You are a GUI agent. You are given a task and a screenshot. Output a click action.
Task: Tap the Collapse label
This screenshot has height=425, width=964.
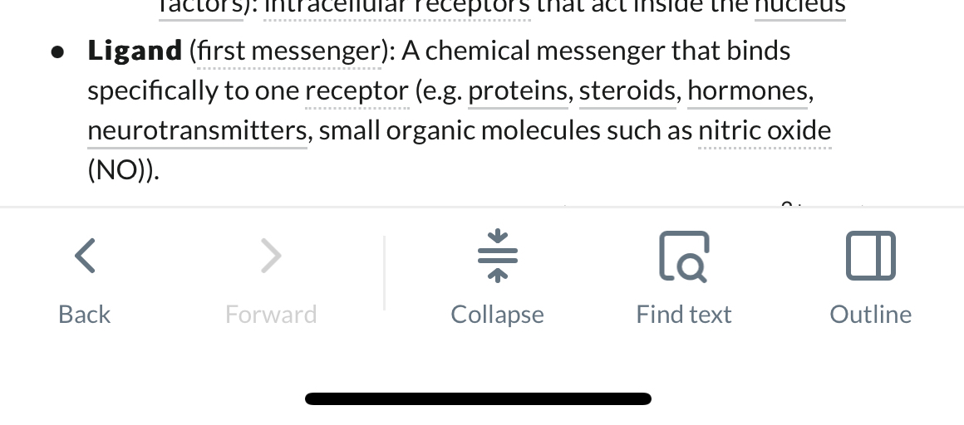(x=497, y=315)
